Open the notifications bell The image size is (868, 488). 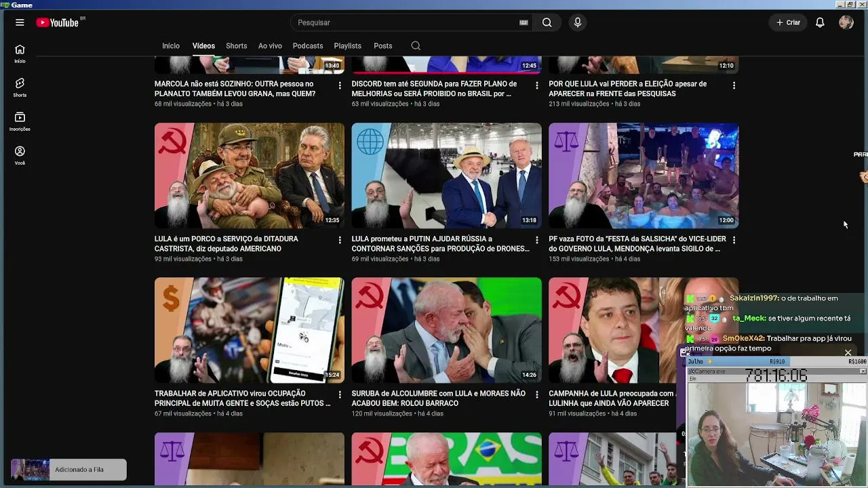click(820, 22)
